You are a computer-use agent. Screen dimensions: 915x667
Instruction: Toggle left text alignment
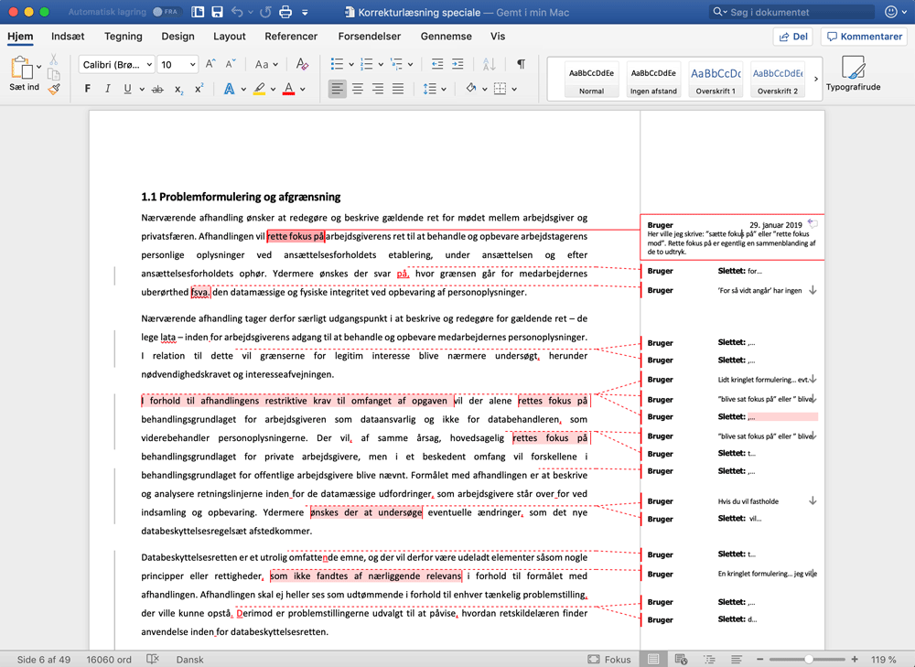point(338,89)
